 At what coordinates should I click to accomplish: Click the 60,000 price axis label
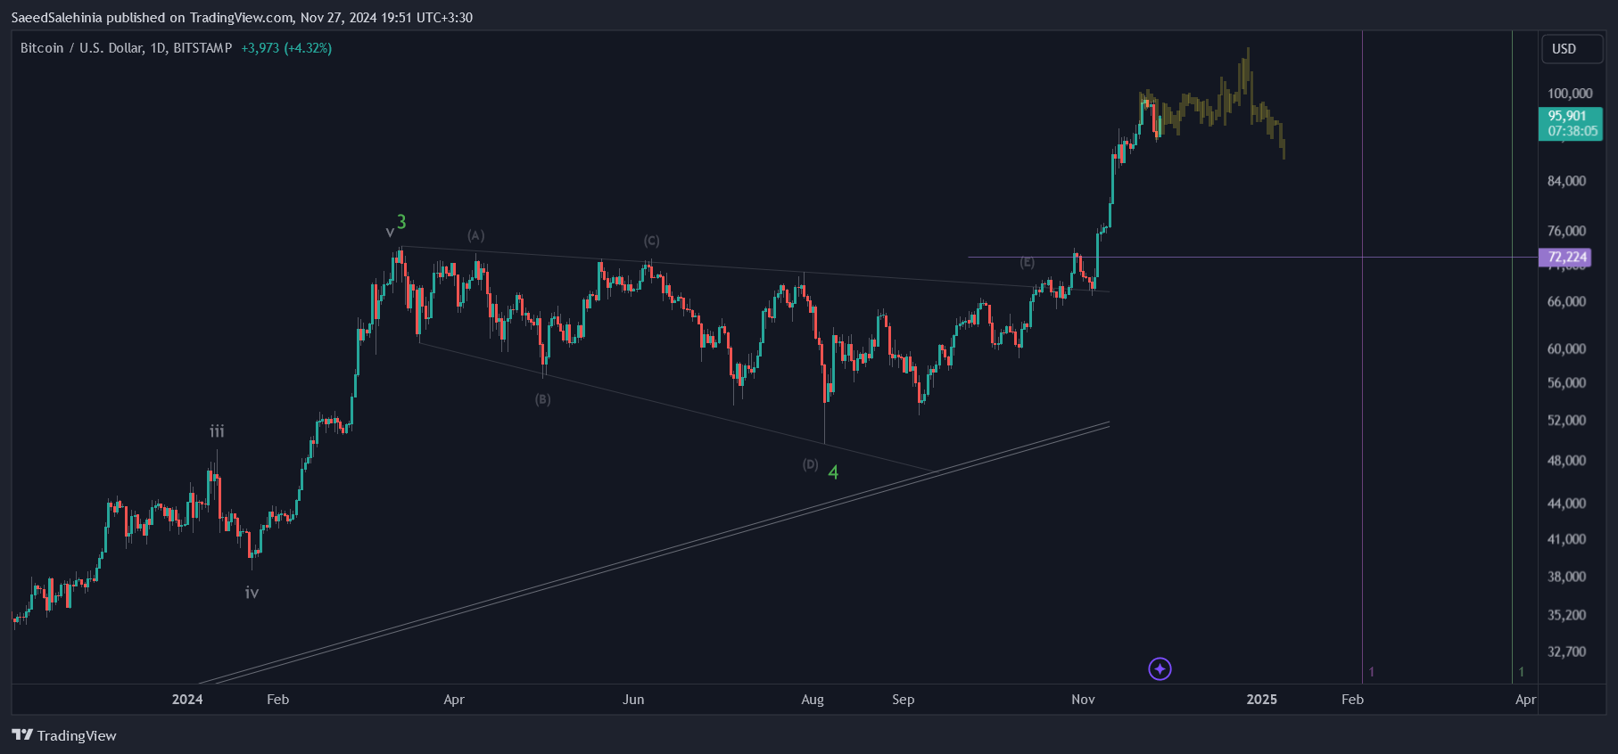[1567, 348]
